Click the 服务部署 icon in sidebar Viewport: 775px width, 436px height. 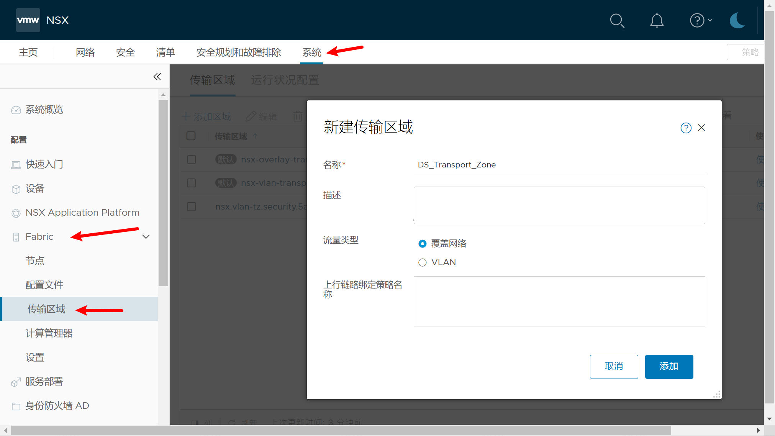[16, 382]
